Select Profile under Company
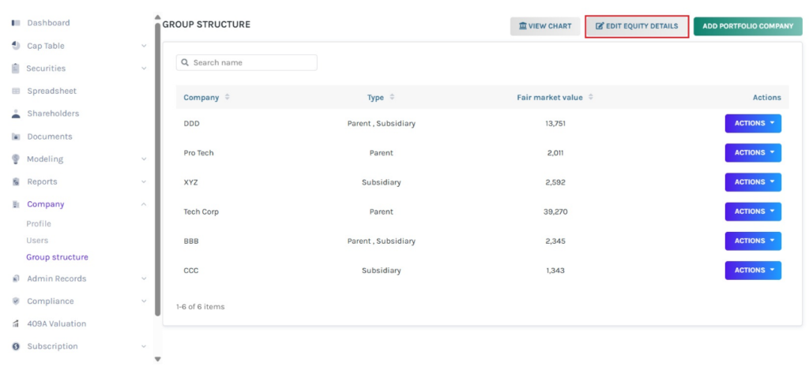This screenshot has height=370, width=809. [39, 224]
